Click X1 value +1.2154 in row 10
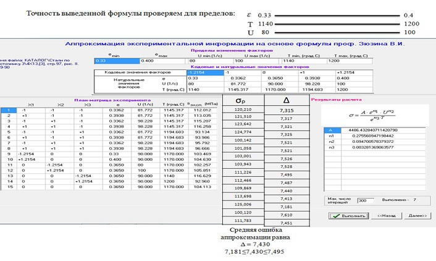Viewport: 436px width, 261px height. tap(31, 160)
